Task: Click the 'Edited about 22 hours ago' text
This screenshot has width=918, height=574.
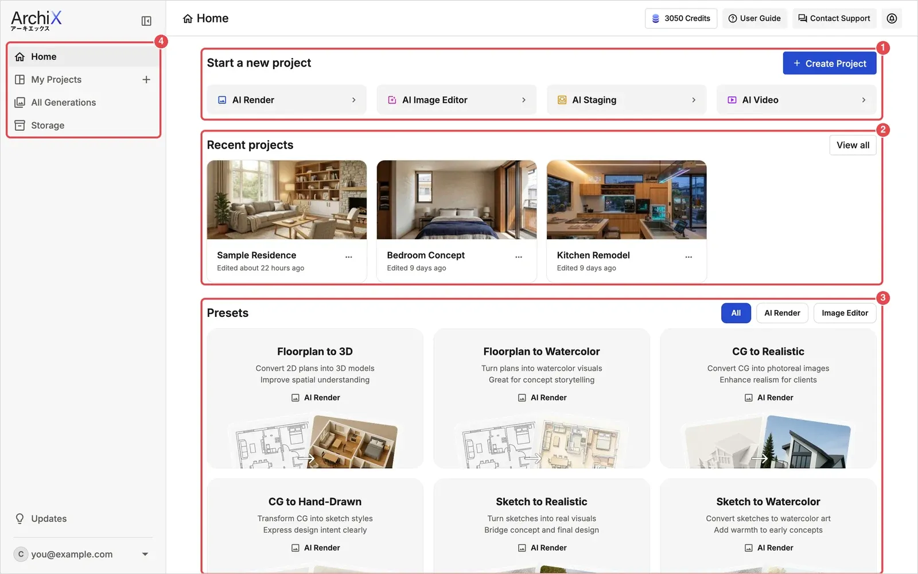Action: 260,268
